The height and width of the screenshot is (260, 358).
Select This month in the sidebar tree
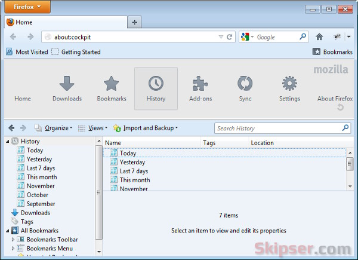pyautogui.click(x=42, y=177)
